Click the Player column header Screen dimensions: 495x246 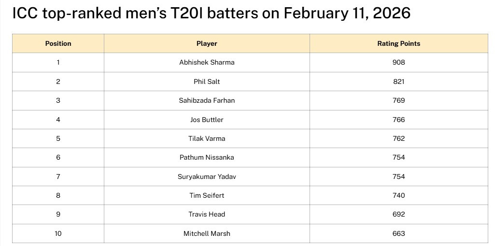pyautogui.click(x=207, y=43)
